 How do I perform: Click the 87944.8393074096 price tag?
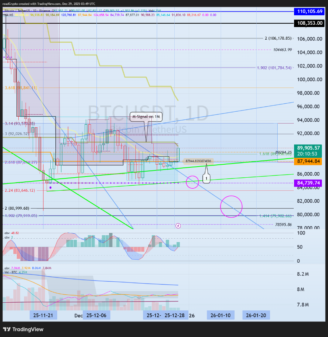tap(198, 161)
